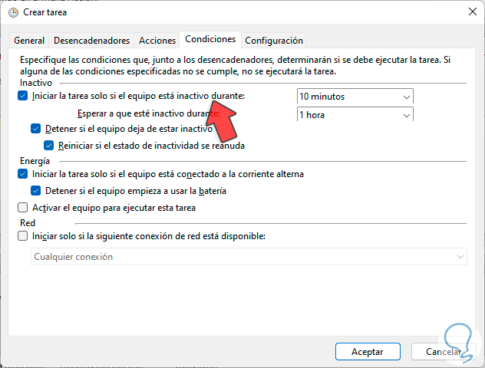Enable 'Activar el equipo para ejecutar esta tarea'
The image size is (485, 368).
click(x=21, y=208)
